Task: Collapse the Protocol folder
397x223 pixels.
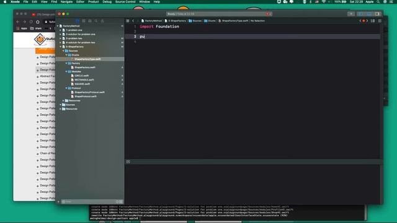Action: click(x=66, y=88)
